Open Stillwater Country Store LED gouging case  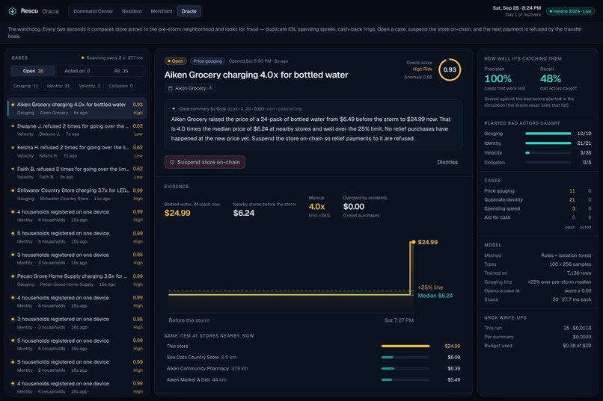point(77,194)
